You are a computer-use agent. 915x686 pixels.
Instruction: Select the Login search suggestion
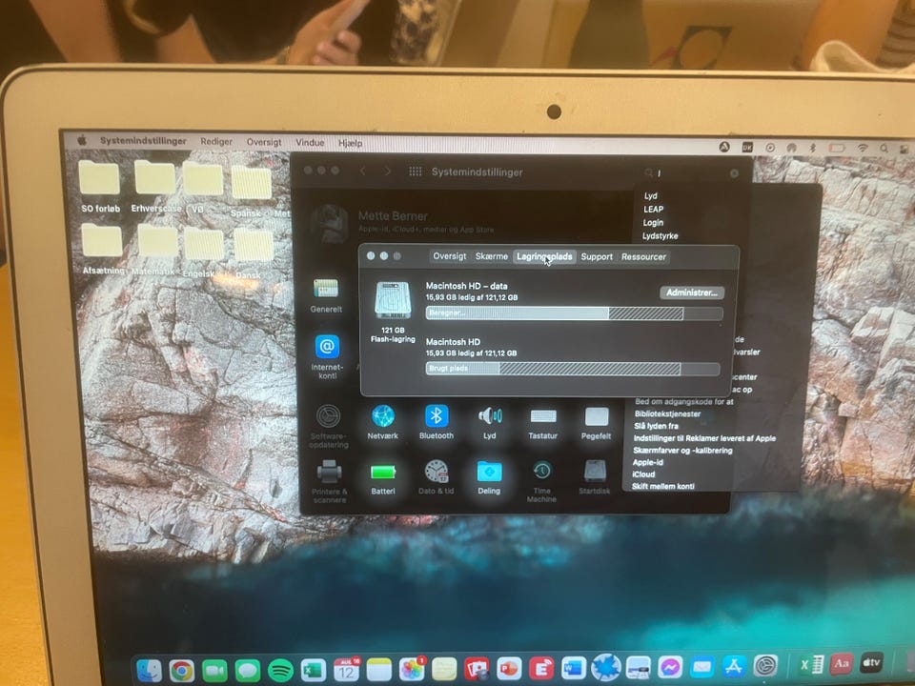pos(653,222)
